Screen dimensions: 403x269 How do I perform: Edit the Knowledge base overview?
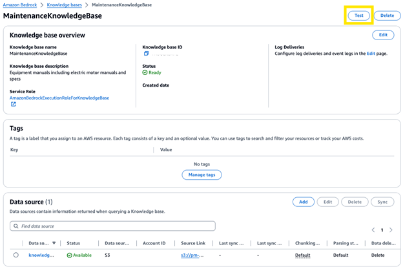click(383, 35)
